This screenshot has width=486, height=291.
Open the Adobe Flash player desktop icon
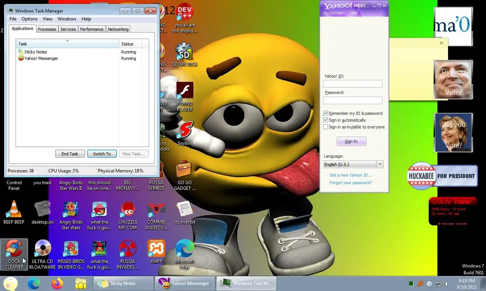click(x=185, y=97)
